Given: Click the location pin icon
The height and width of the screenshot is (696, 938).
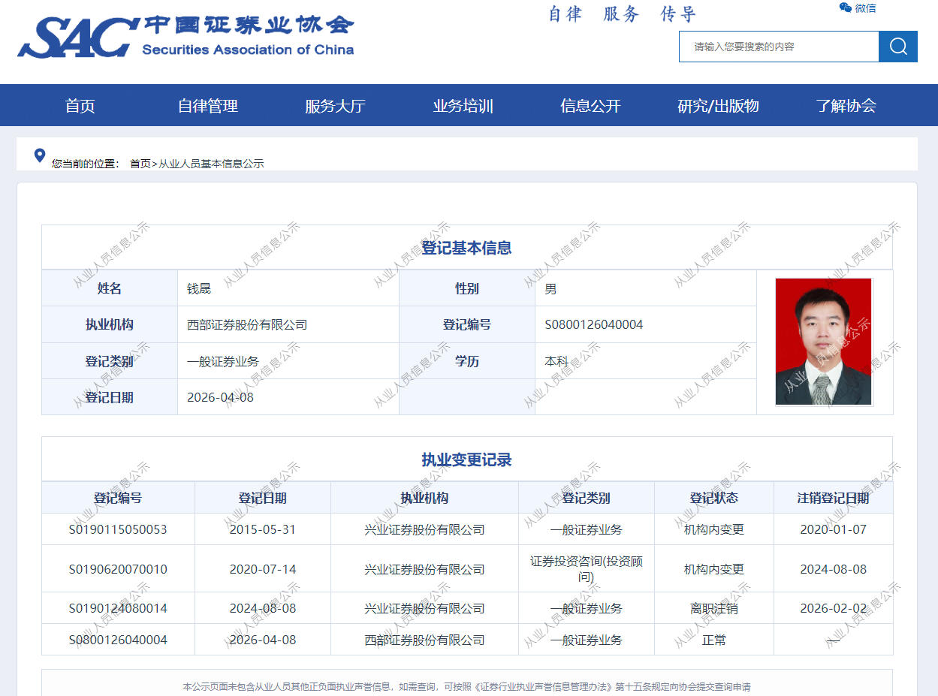Looking at the screenshot, I should click(40, 155).
